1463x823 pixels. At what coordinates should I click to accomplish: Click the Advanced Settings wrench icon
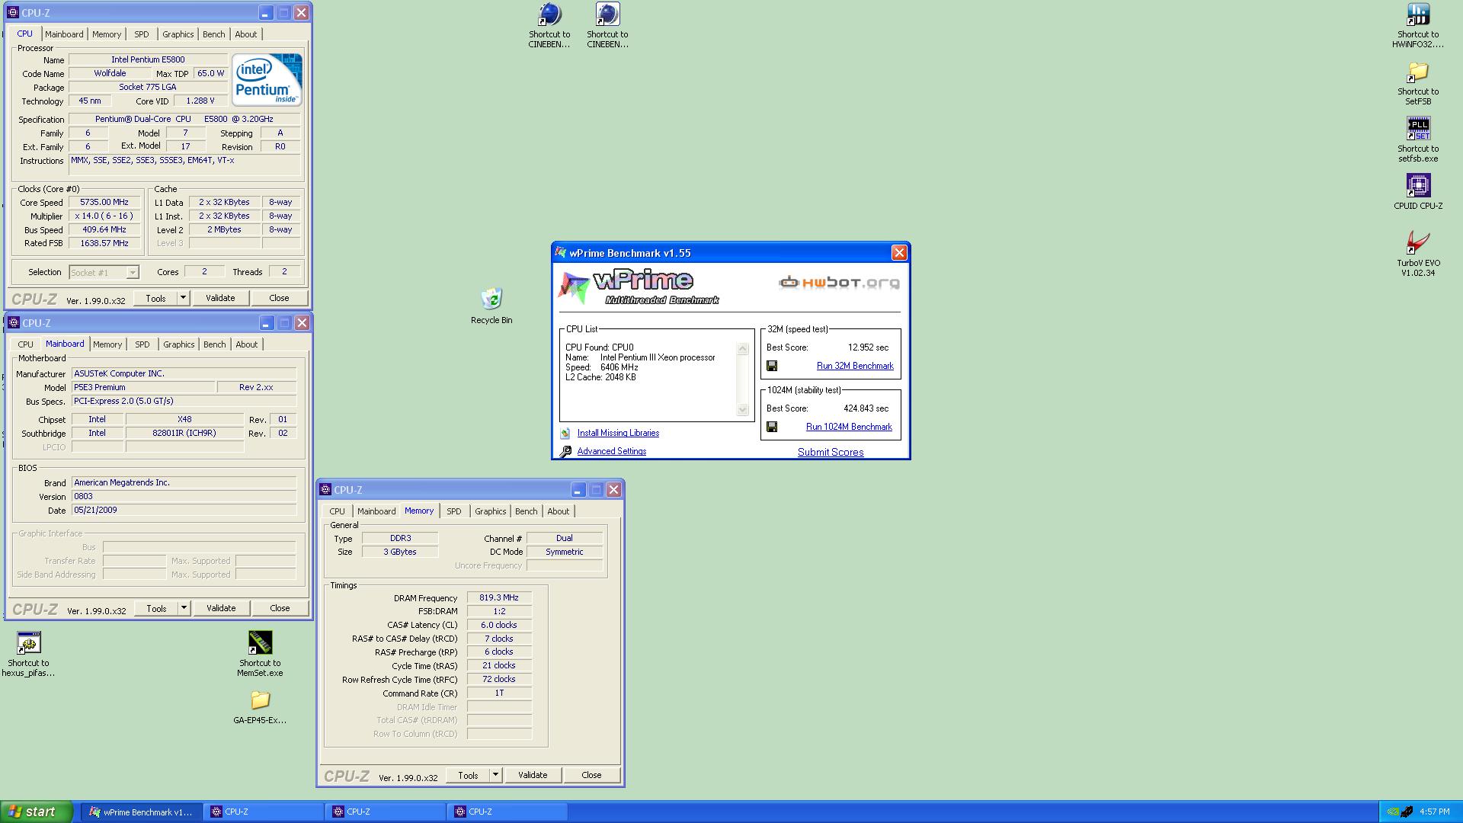coord(565,451)
